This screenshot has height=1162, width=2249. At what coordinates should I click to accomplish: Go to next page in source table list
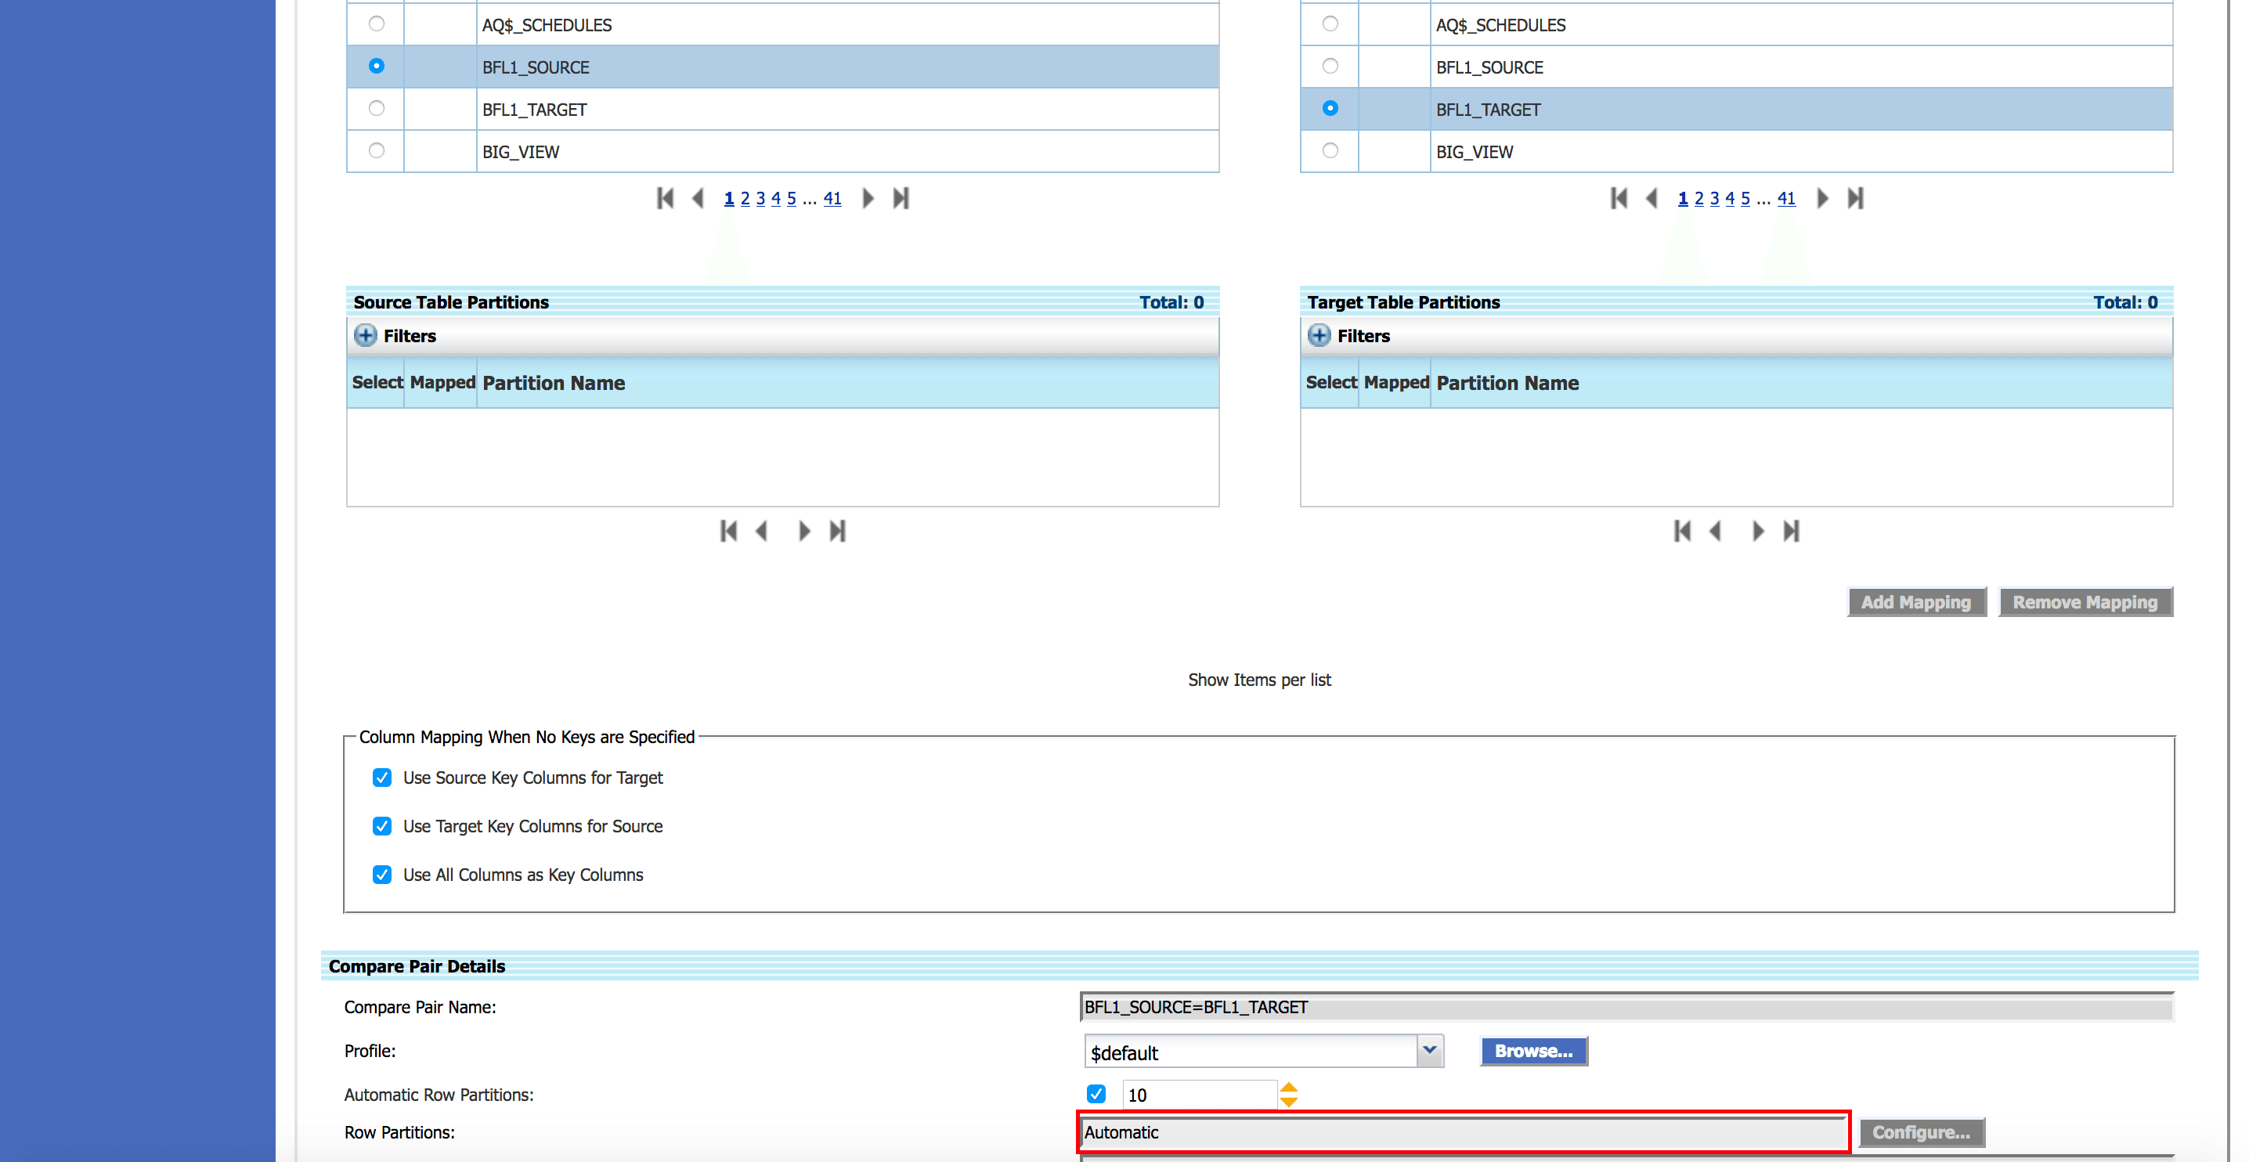868,198
